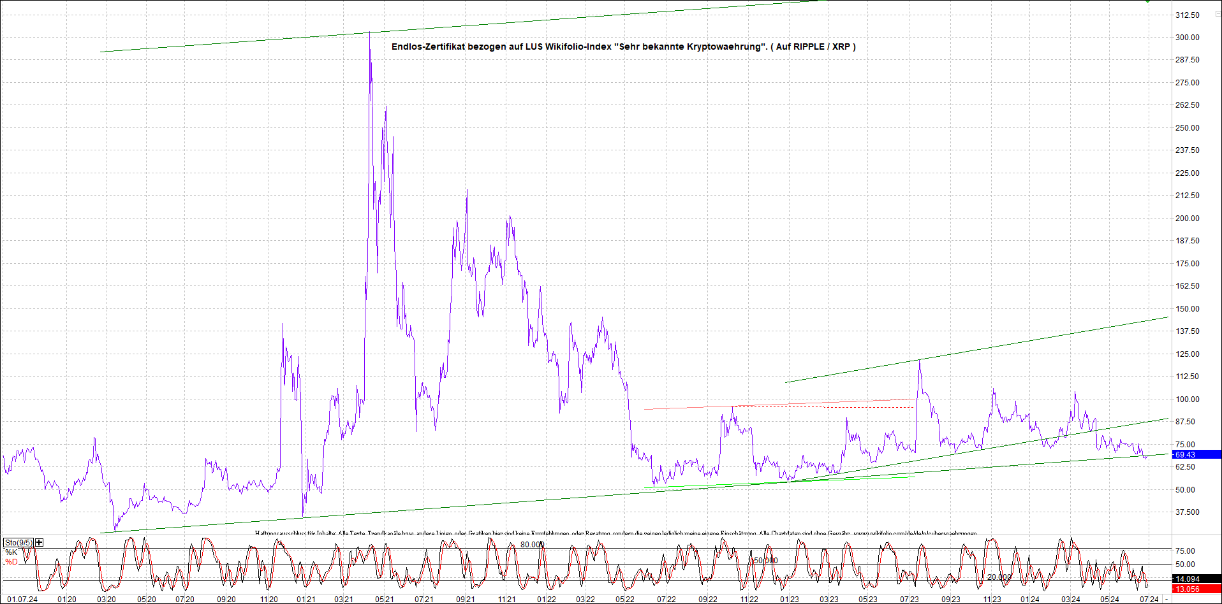
Task: Click the minus button beside 07|24 on the time axis
Action: [1167, 599]
